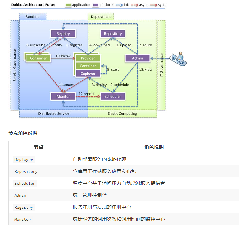The height and width of the screenshot is (228, 247).
Task: Click the Registry node in the diagram
Action: click(63, 34)
